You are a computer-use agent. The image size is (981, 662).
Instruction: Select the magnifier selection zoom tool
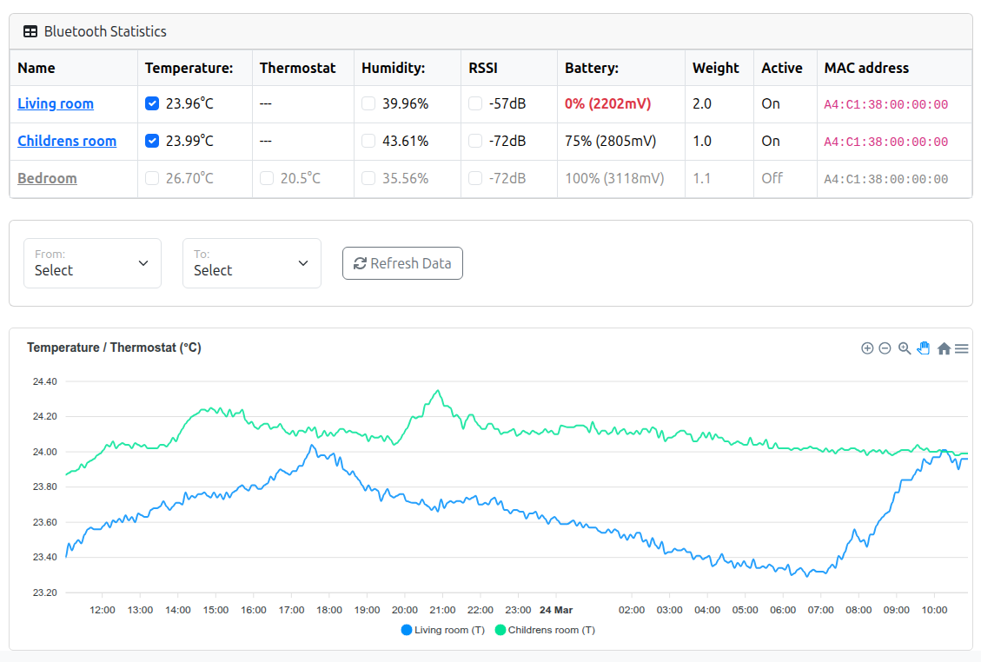905,348
